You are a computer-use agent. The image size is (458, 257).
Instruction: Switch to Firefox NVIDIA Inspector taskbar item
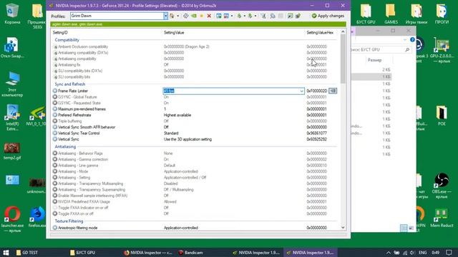[x=148, y=253]
